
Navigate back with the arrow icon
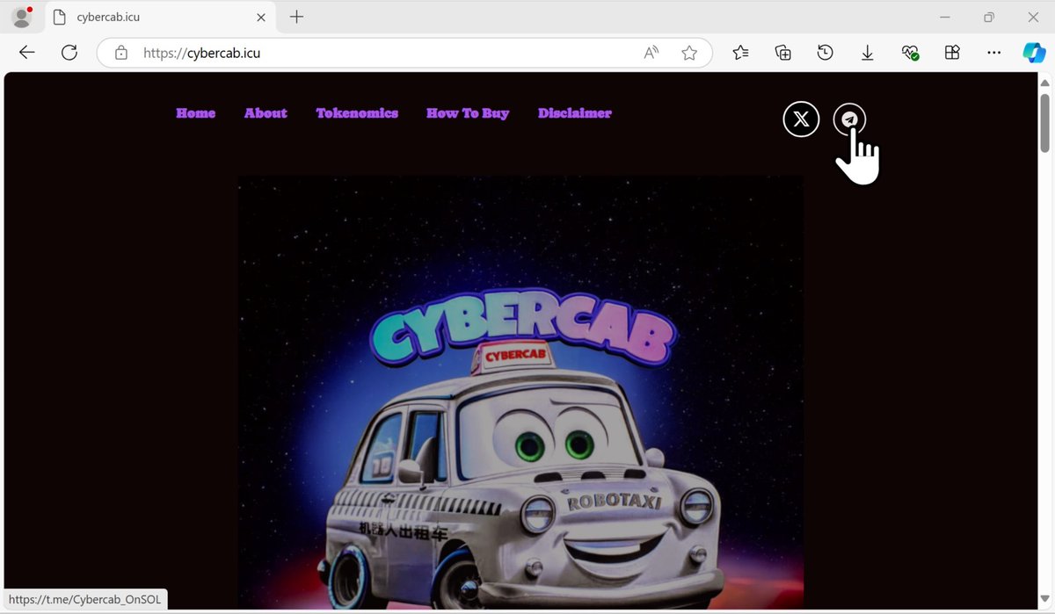pyautogui.click(x=26, y=53)
